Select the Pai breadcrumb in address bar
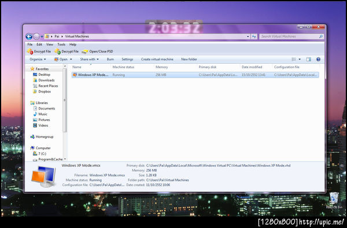This screenshot has width=347, height=228. point(57,36)
